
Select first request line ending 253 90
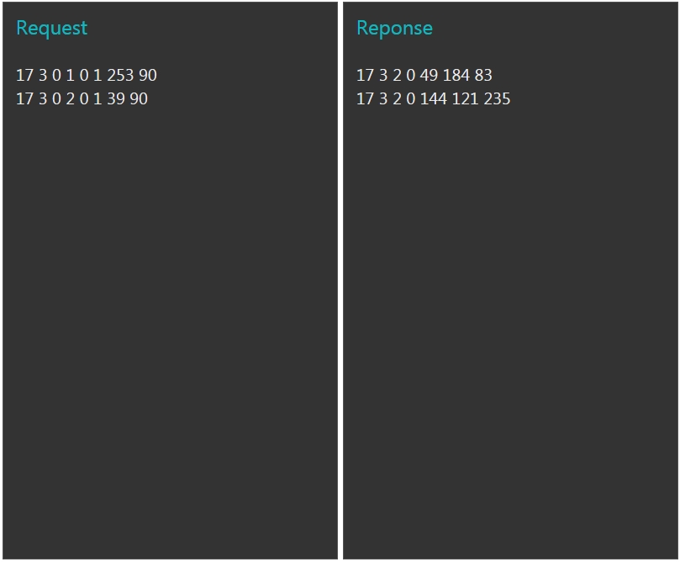[87, 76]
